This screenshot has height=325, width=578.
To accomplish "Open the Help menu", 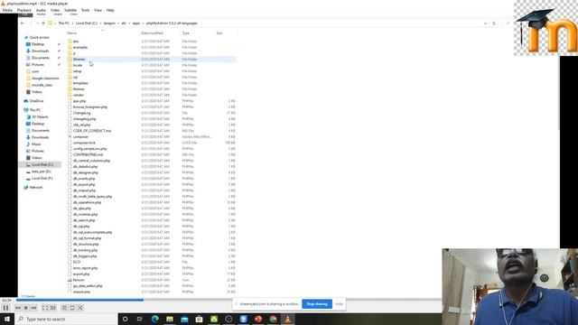I will 110,10.
